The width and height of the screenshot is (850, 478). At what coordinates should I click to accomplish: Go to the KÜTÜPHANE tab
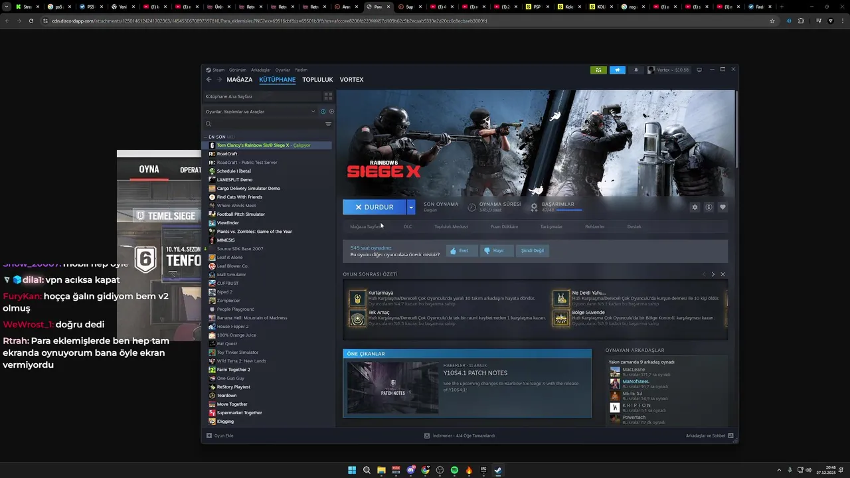277,80
